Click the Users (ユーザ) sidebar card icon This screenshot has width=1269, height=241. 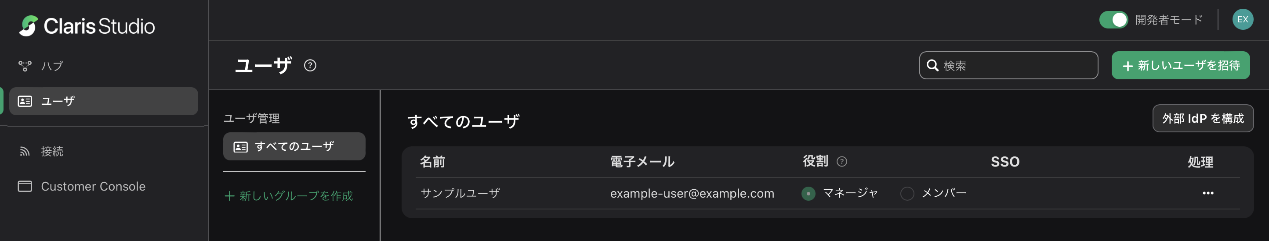pyautogui.click(x=25, y=101)
